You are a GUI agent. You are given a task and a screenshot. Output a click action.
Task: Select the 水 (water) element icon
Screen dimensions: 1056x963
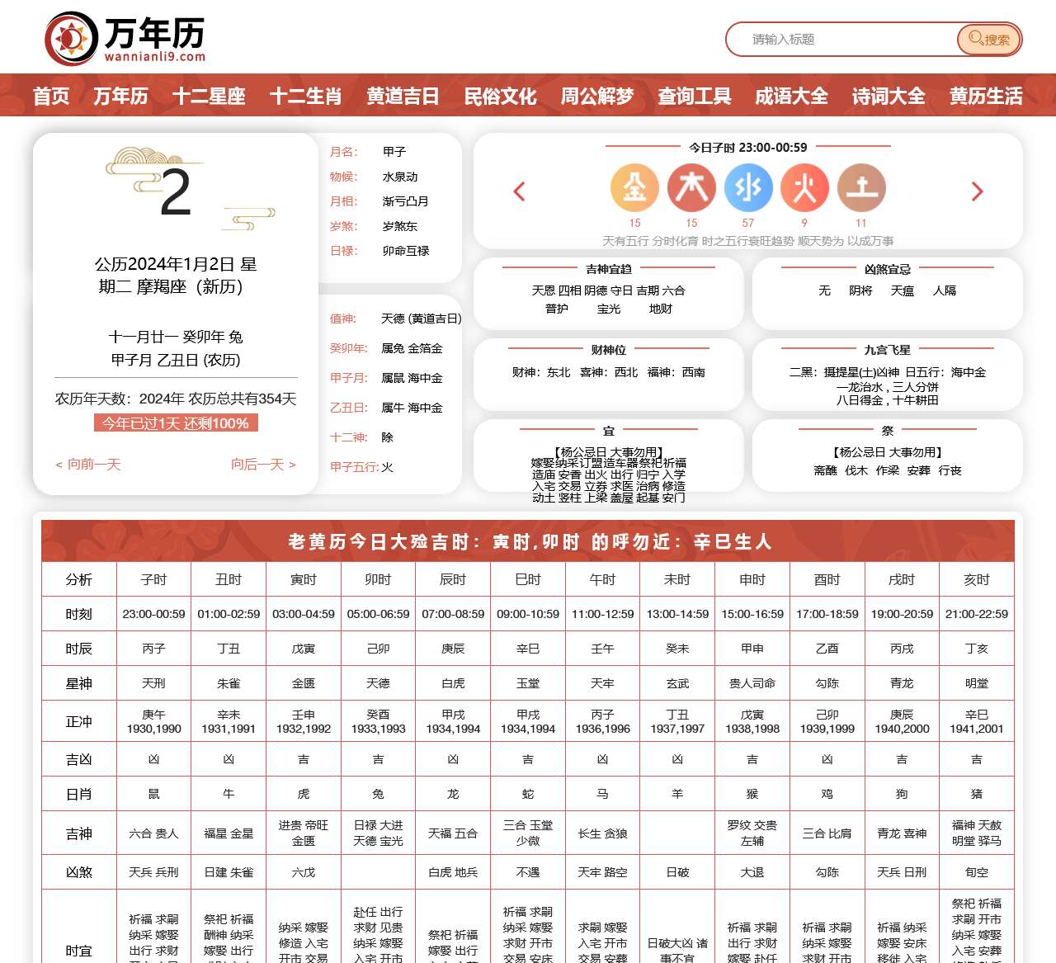[x=748, y=187]
